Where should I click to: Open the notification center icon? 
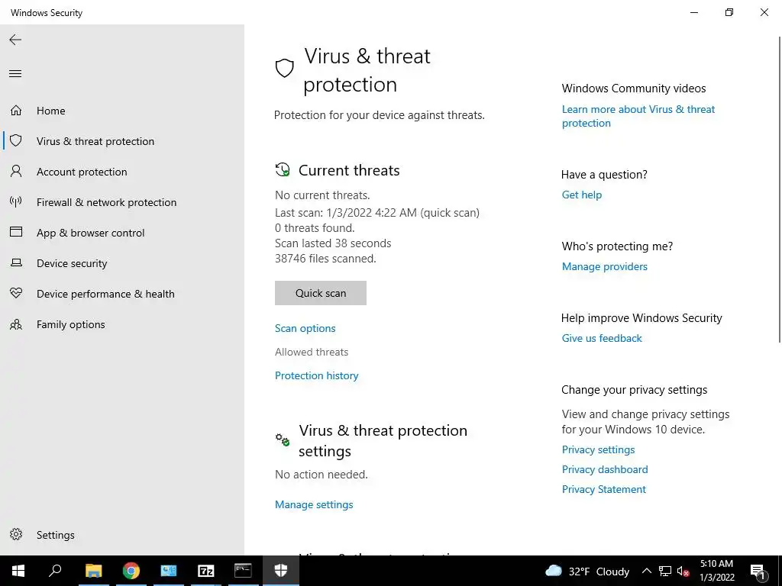coord(758,572)
